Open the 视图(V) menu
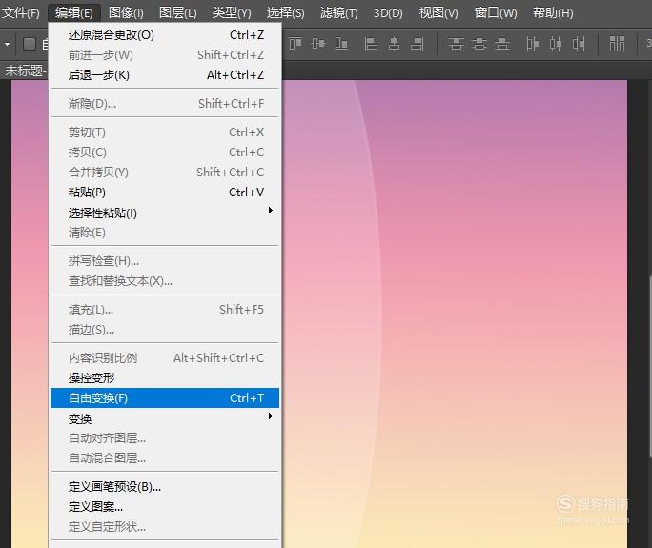Viewport: 652px width, 548px height. tap(438, 13)
